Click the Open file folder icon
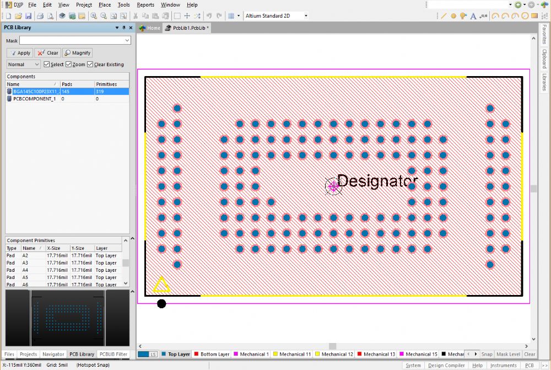This screenshot has width=551, height=370. point(18,16)
